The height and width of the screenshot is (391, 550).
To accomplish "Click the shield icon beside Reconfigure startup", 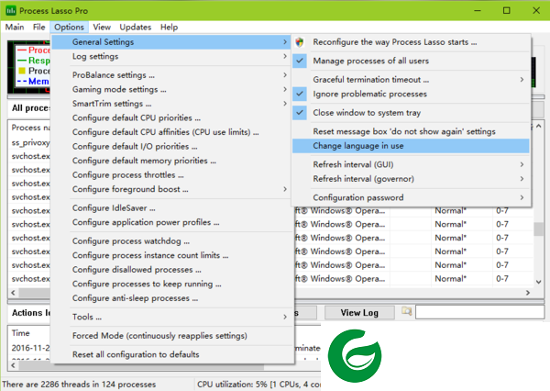I will pyautogui.click(x=300, y=42).
